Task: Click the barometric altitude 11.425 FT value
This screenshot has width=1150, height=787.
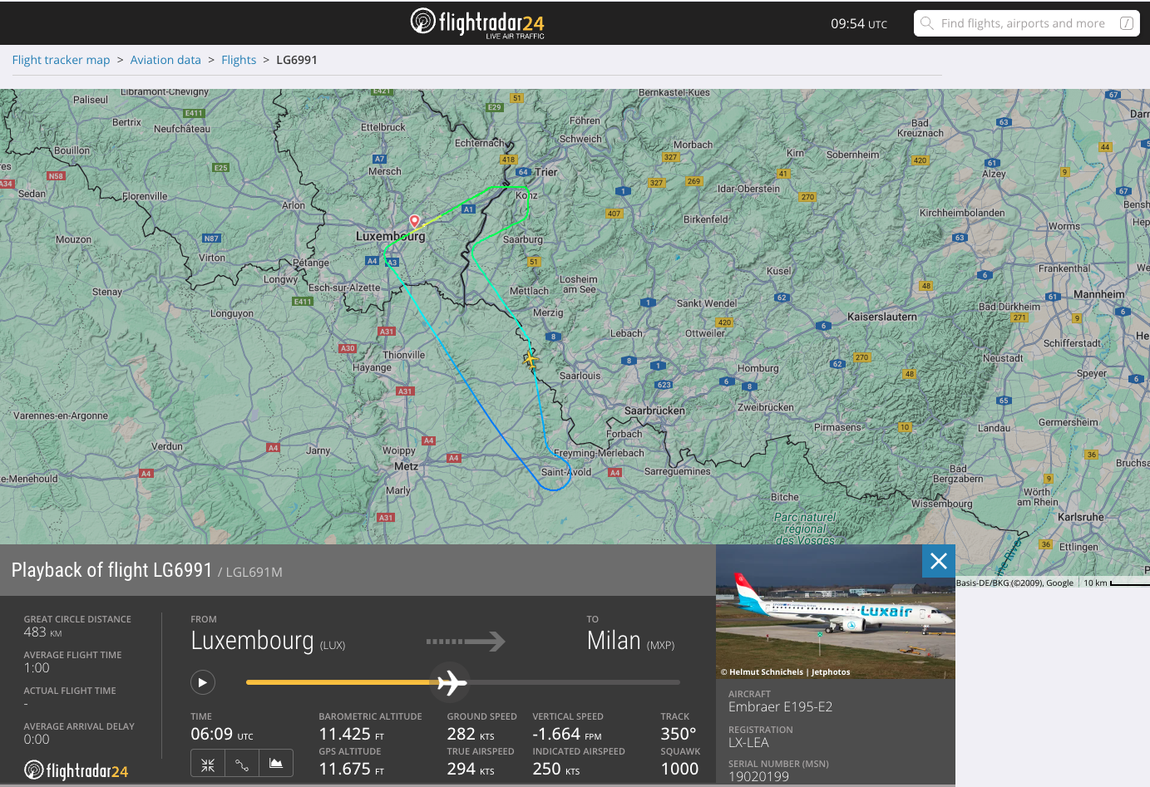Action: pos(352,734)
